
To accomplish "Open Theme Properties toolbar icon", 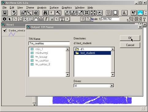I will point(23,13).
